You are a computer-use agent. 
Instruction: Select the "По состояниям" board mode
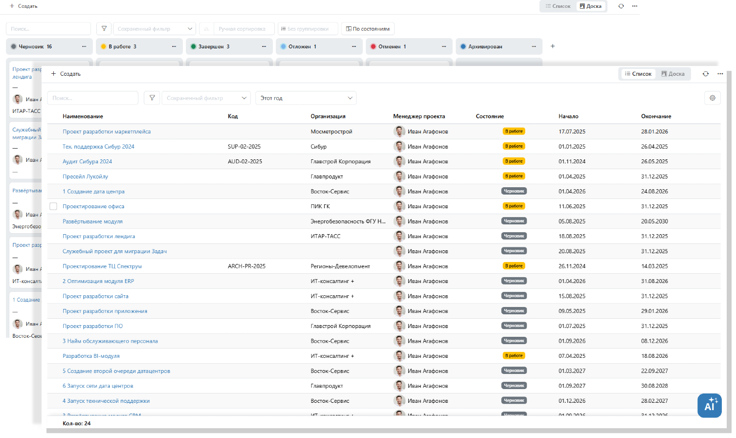(x=368, y=29)
